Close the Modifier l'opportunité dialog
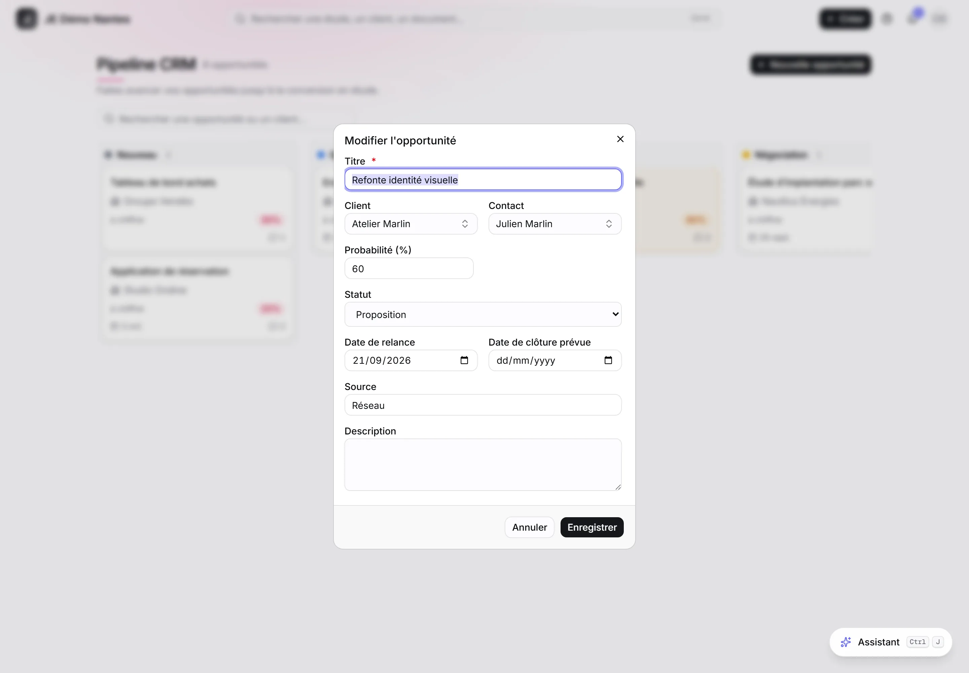This screenshot has width=969, height=673. click(x=620, y=139)
